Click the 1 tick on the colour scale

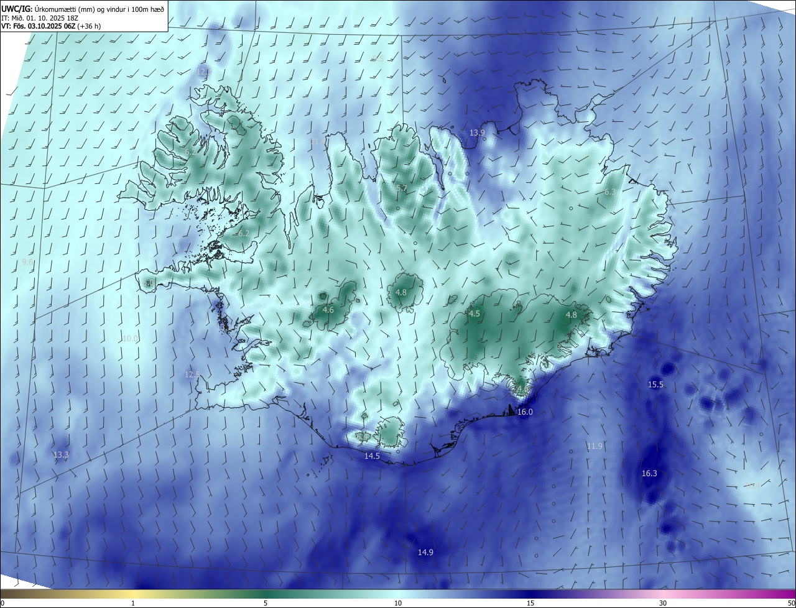[x=133, y=604]
